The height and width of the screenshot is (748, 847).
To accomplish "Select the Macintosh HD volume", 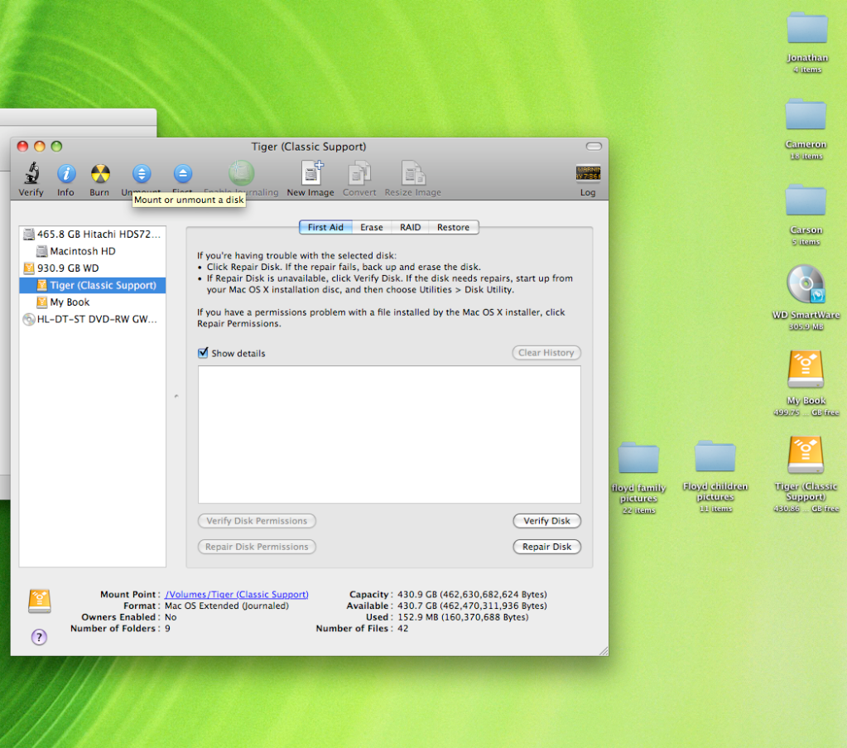I will coord(93,251).
